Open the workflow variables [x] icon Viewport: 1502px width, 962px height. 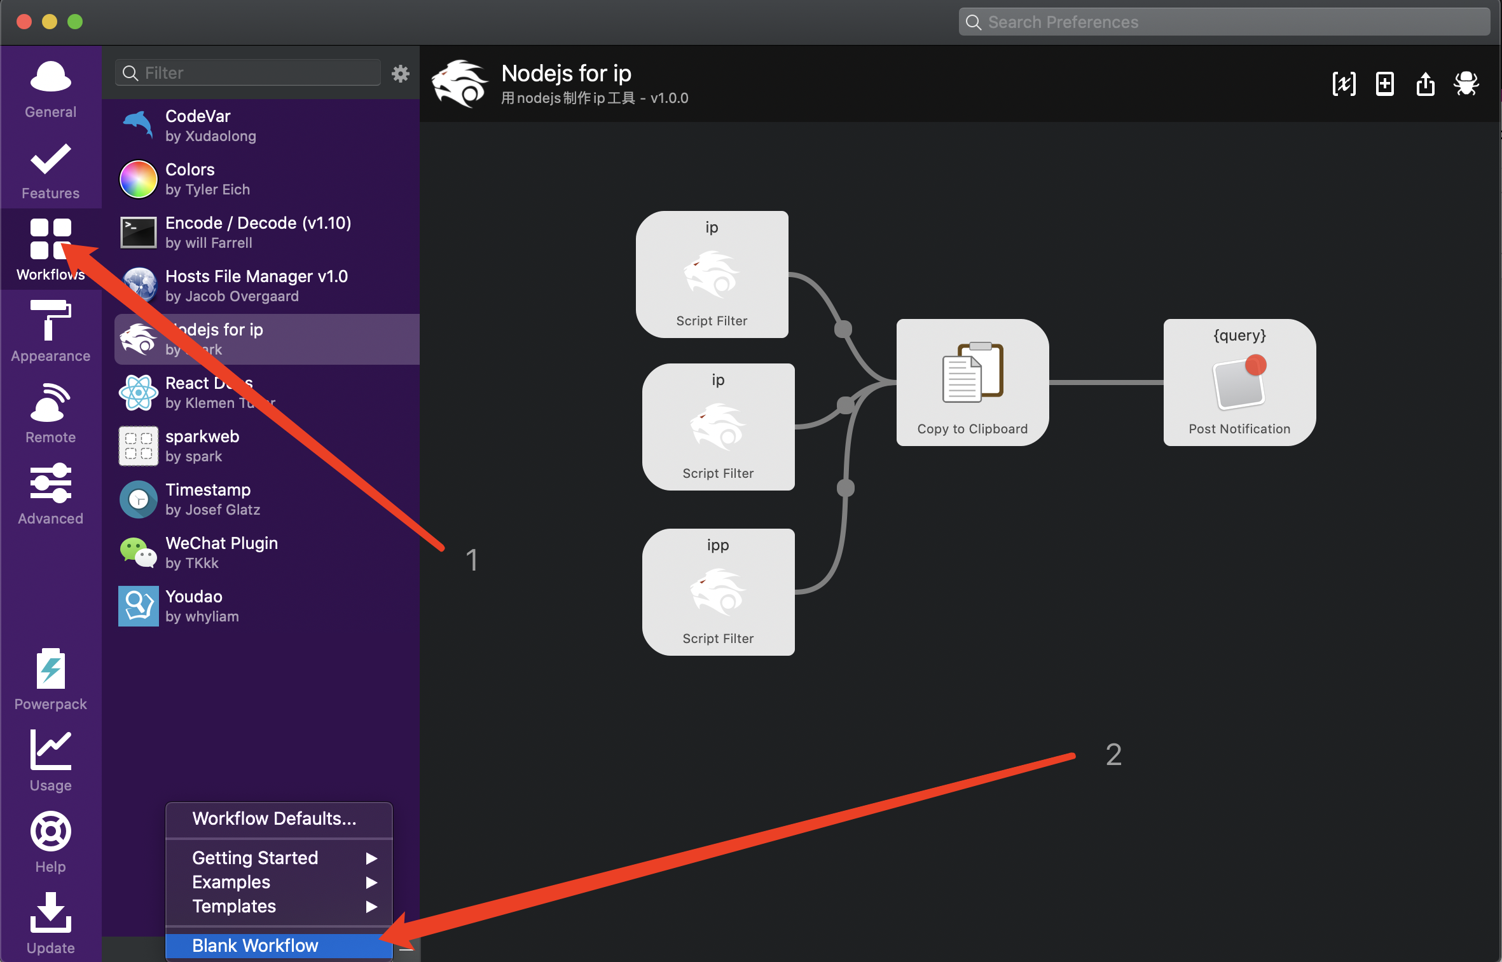point(1344,84)
